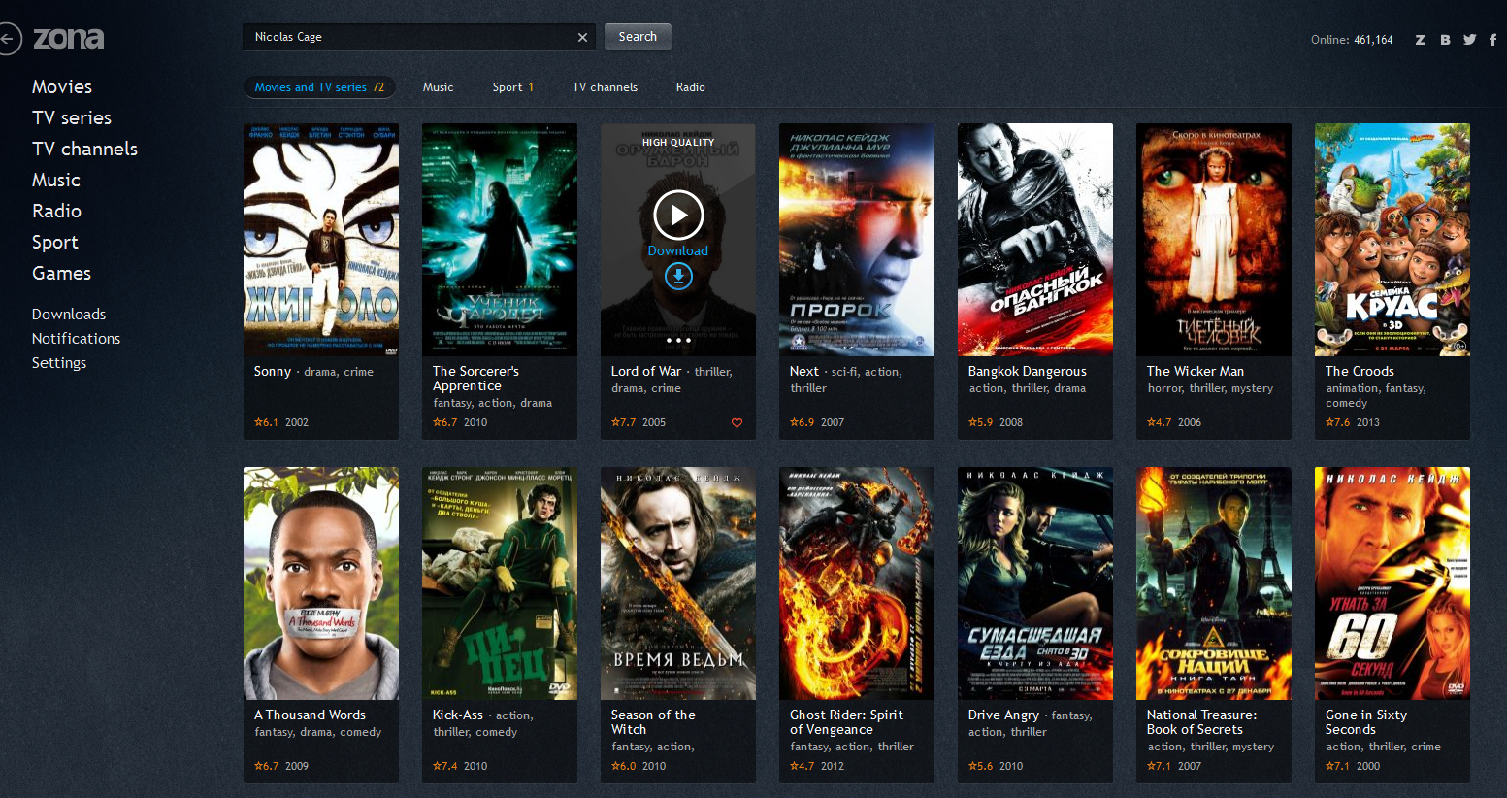Click the Kick-Ass title text
The image size is (1507, 798).
tap(458, 715)
